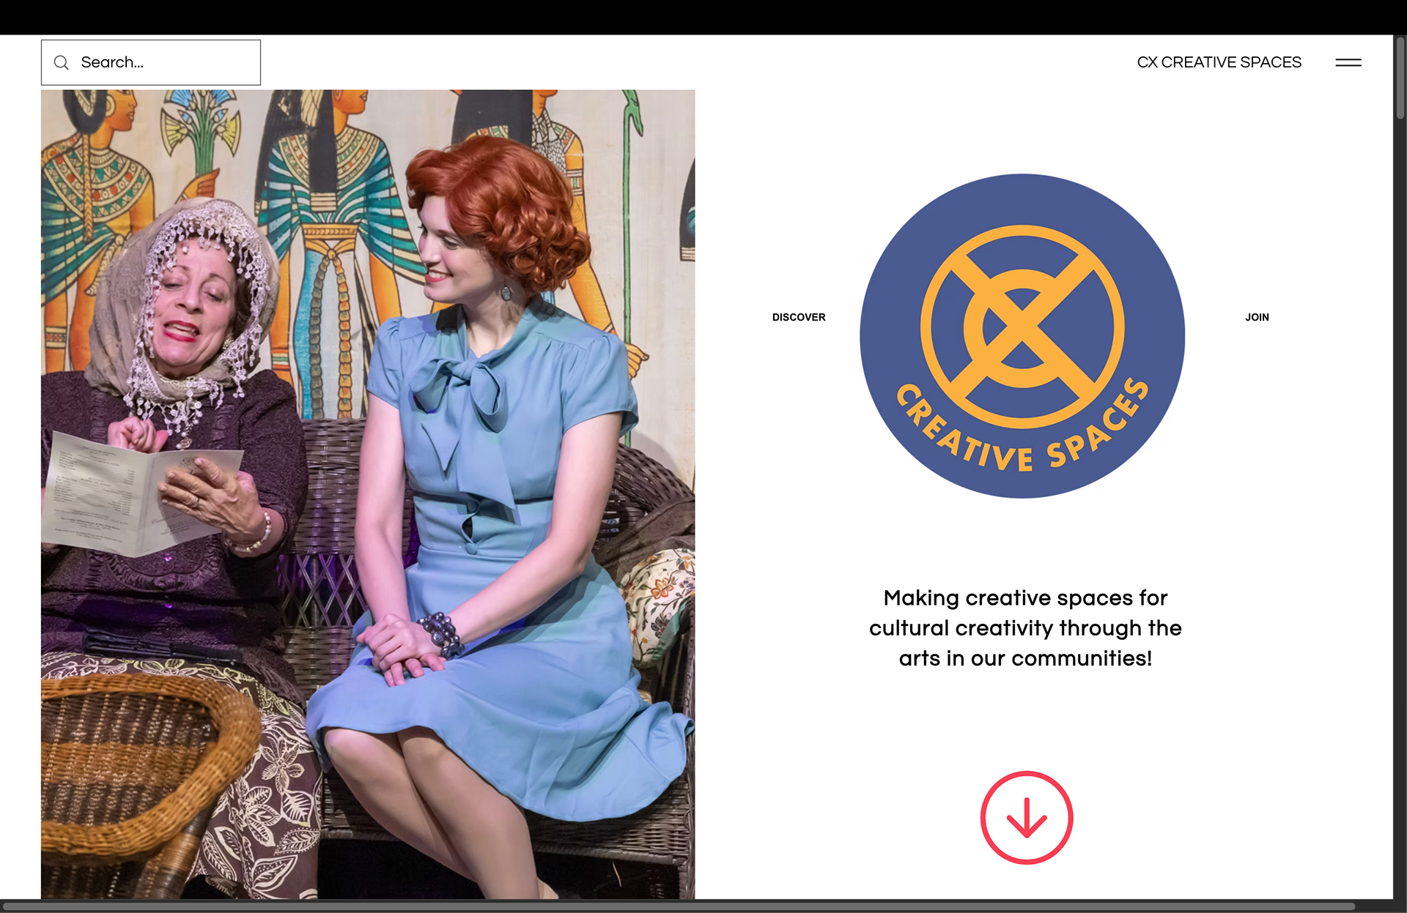Click the JOIN link
Viewport: 1407px width, 913px height.
pos(1256,317)
